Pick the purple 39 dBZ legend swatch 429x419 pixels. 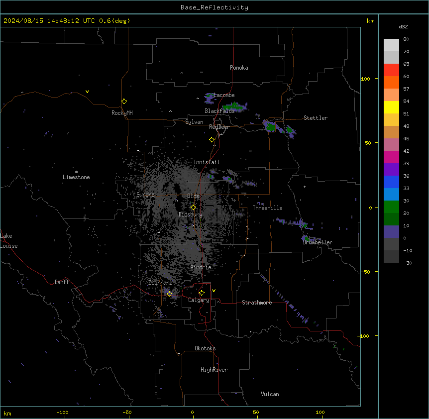point(391,170)
